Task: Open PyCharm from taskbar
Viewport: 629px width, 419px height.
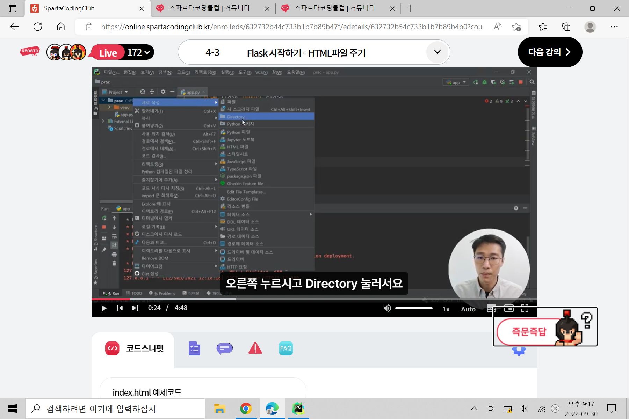Action: coord(298,409)
